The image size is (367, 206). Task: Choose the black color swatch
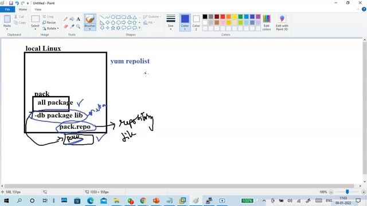205,17
